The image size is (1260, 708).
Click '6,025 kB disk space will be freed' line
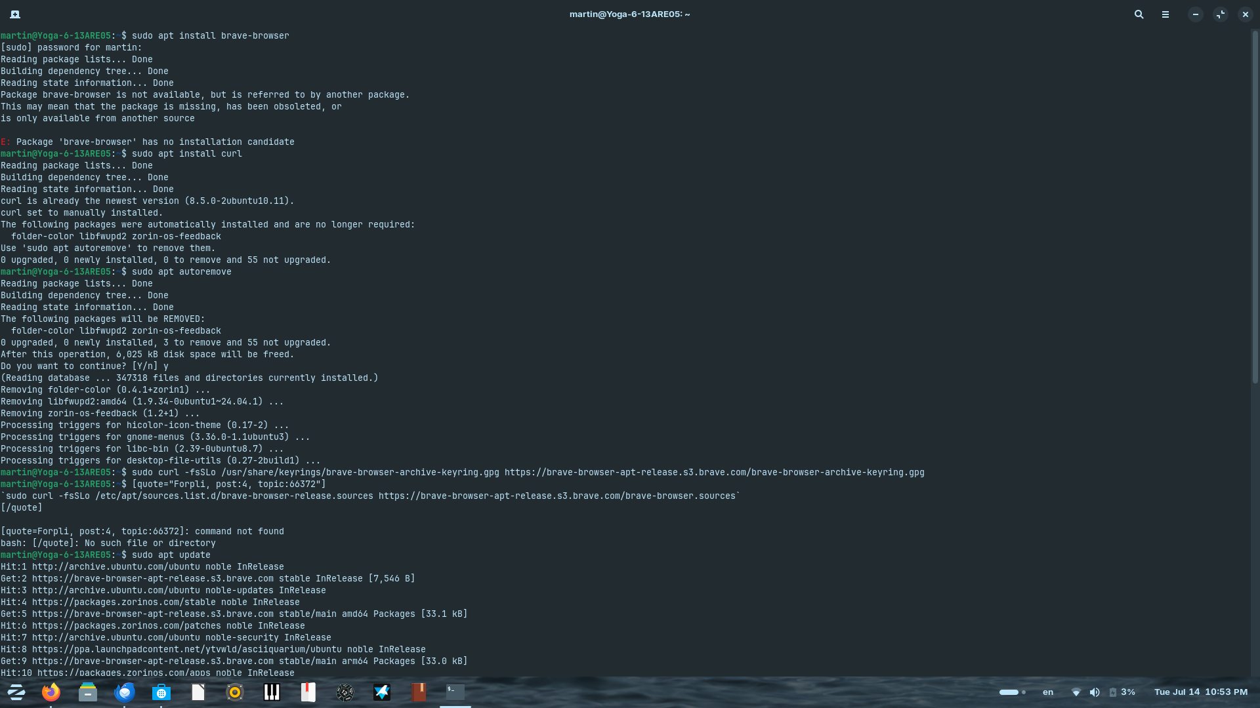(147, 354)
